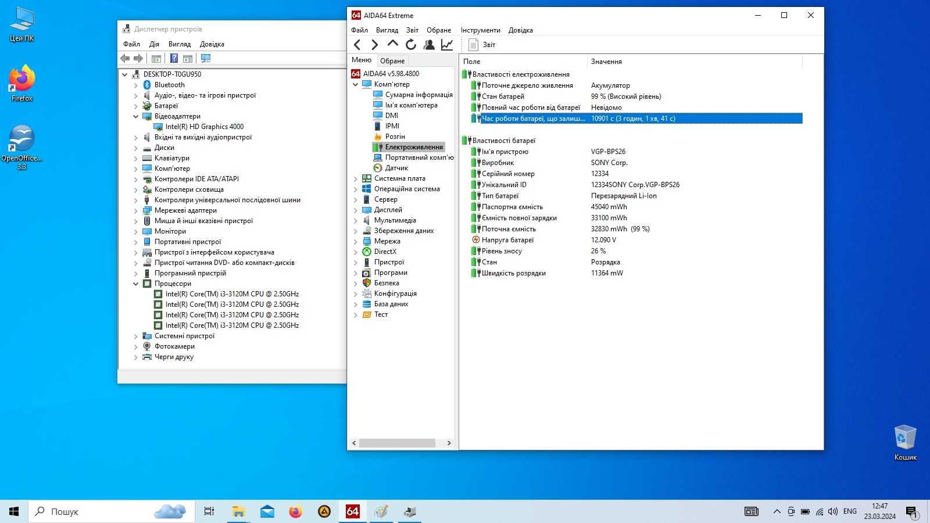Screen dimensions: 930x523
Task: Expand the Мультимедіа node in AIDA64
Action: 356,221
